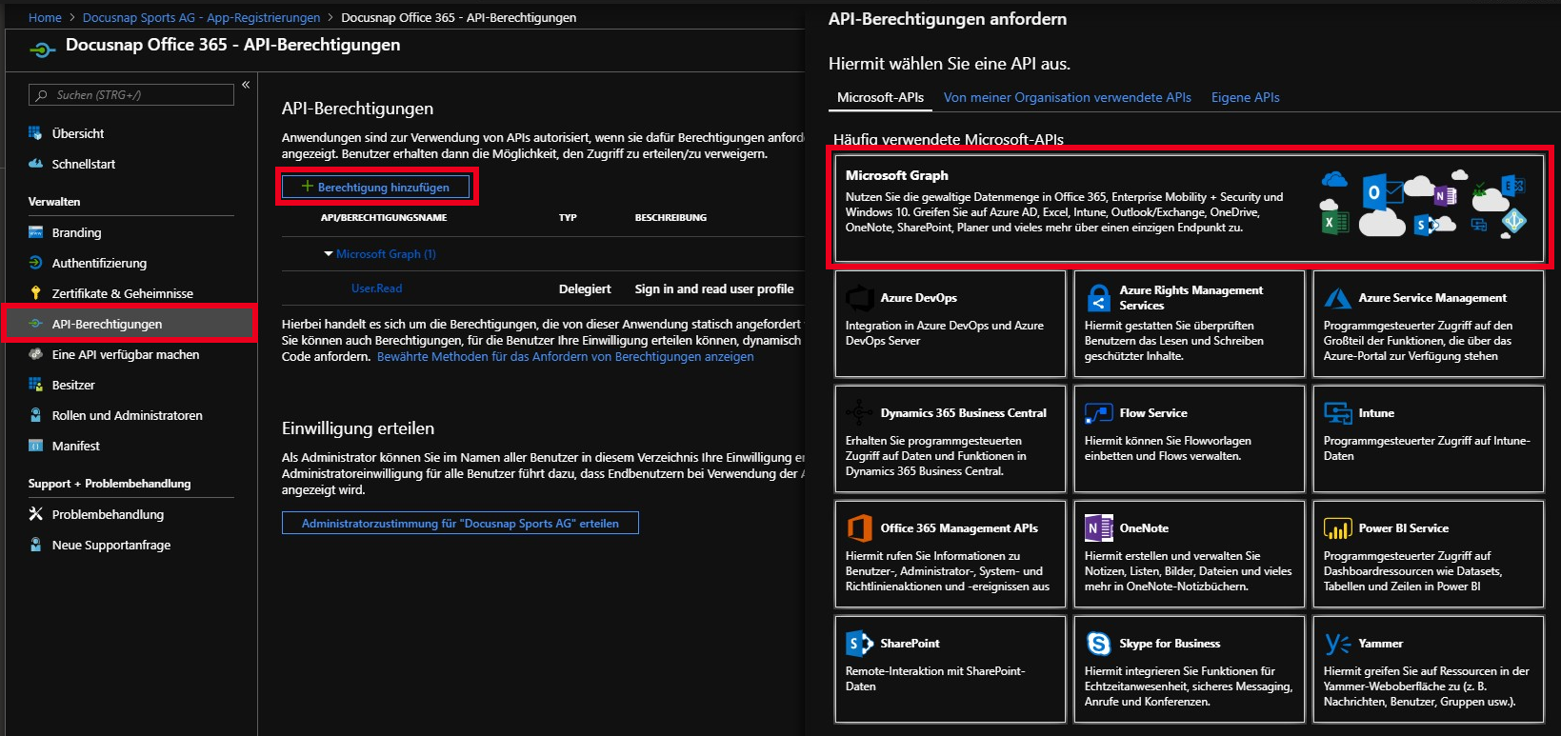Select Authentifizierung menu item
Screen dimensions: 1561x736
click(99, 263)
